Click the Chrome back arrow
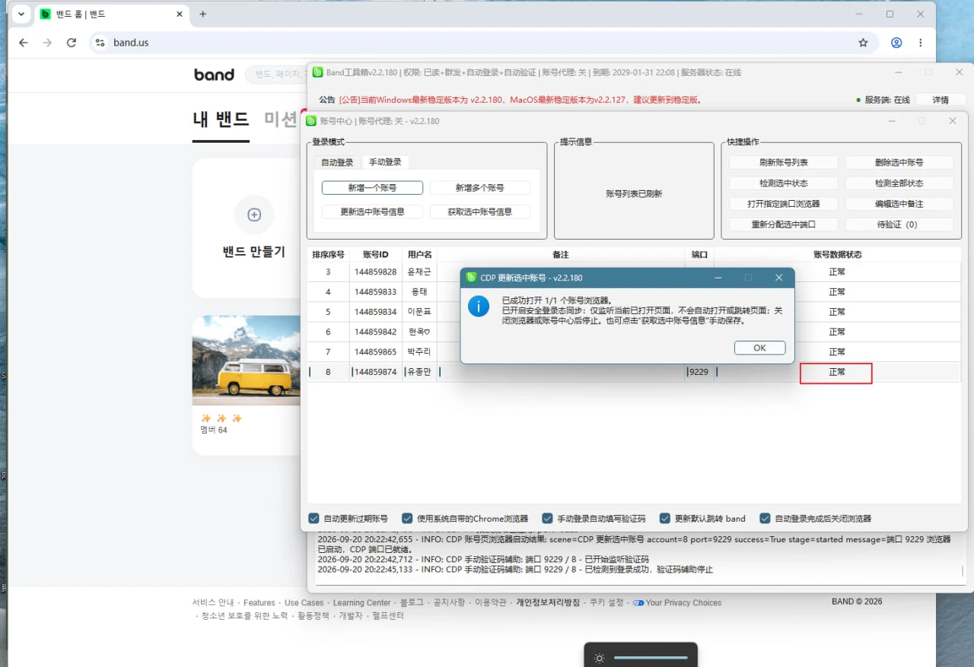 pos(23,43)
